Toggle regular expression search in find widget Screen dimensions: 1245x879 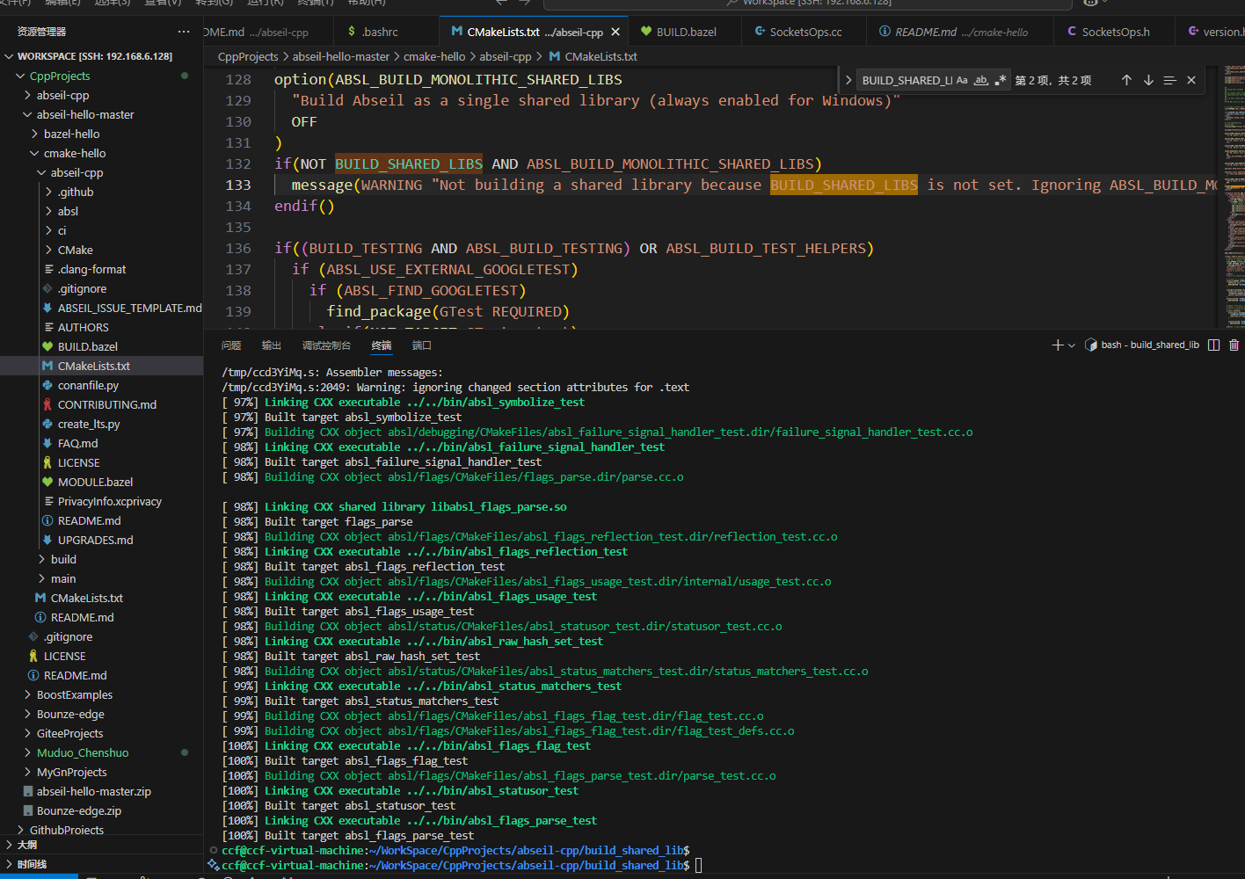coord(1000,80)
